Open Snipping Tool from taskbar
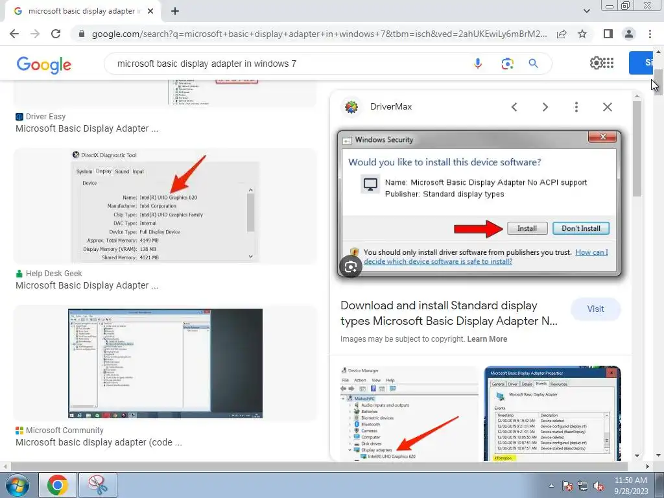This screenshot has height=498, width=664. point(99,485)
